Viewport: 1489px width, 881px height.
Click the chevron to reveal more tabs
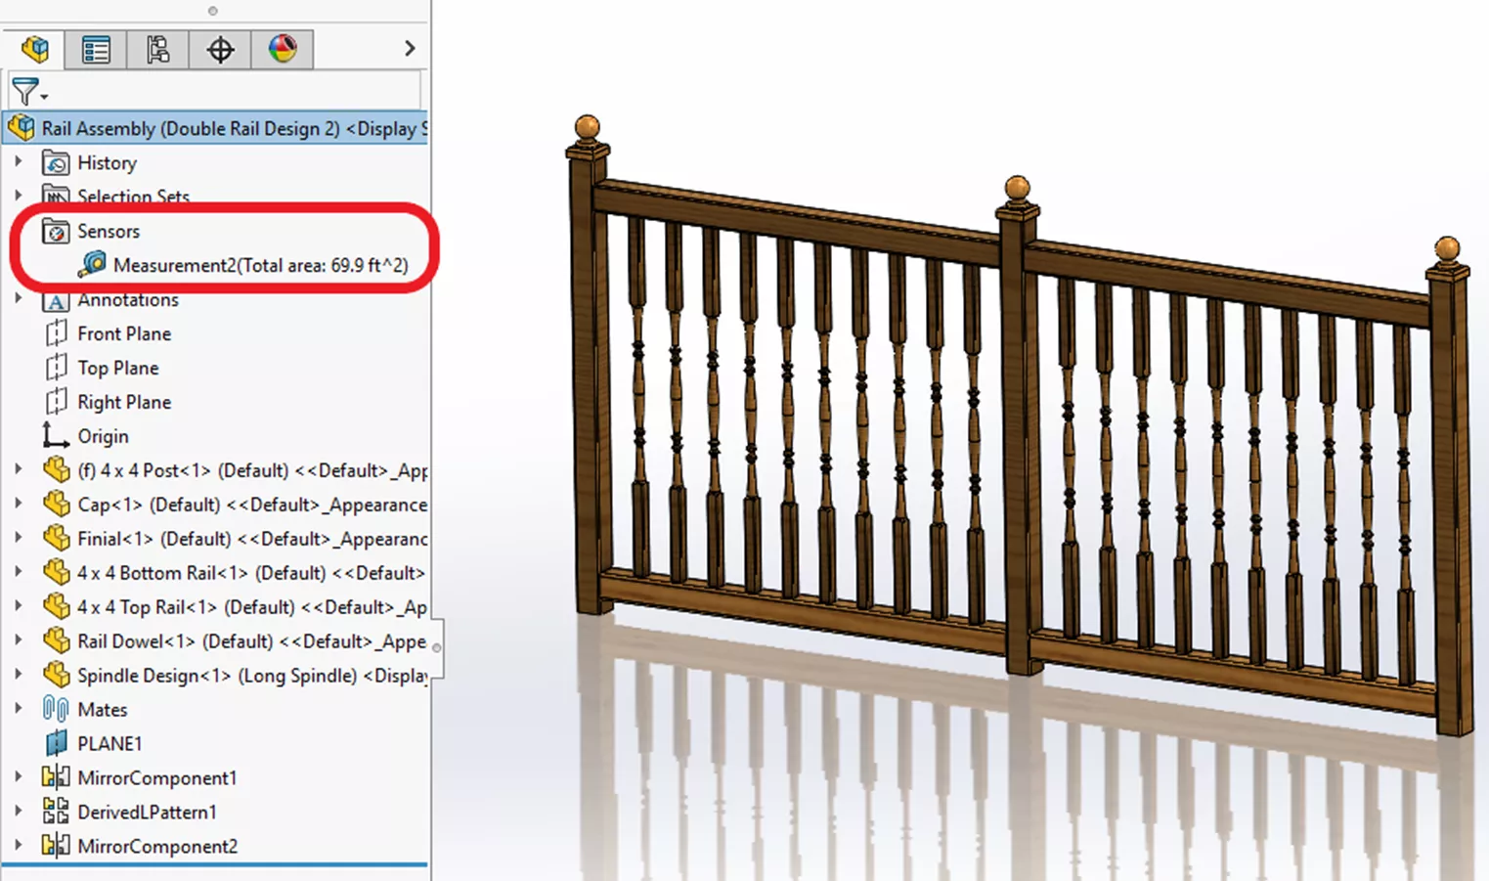[409, 47]
